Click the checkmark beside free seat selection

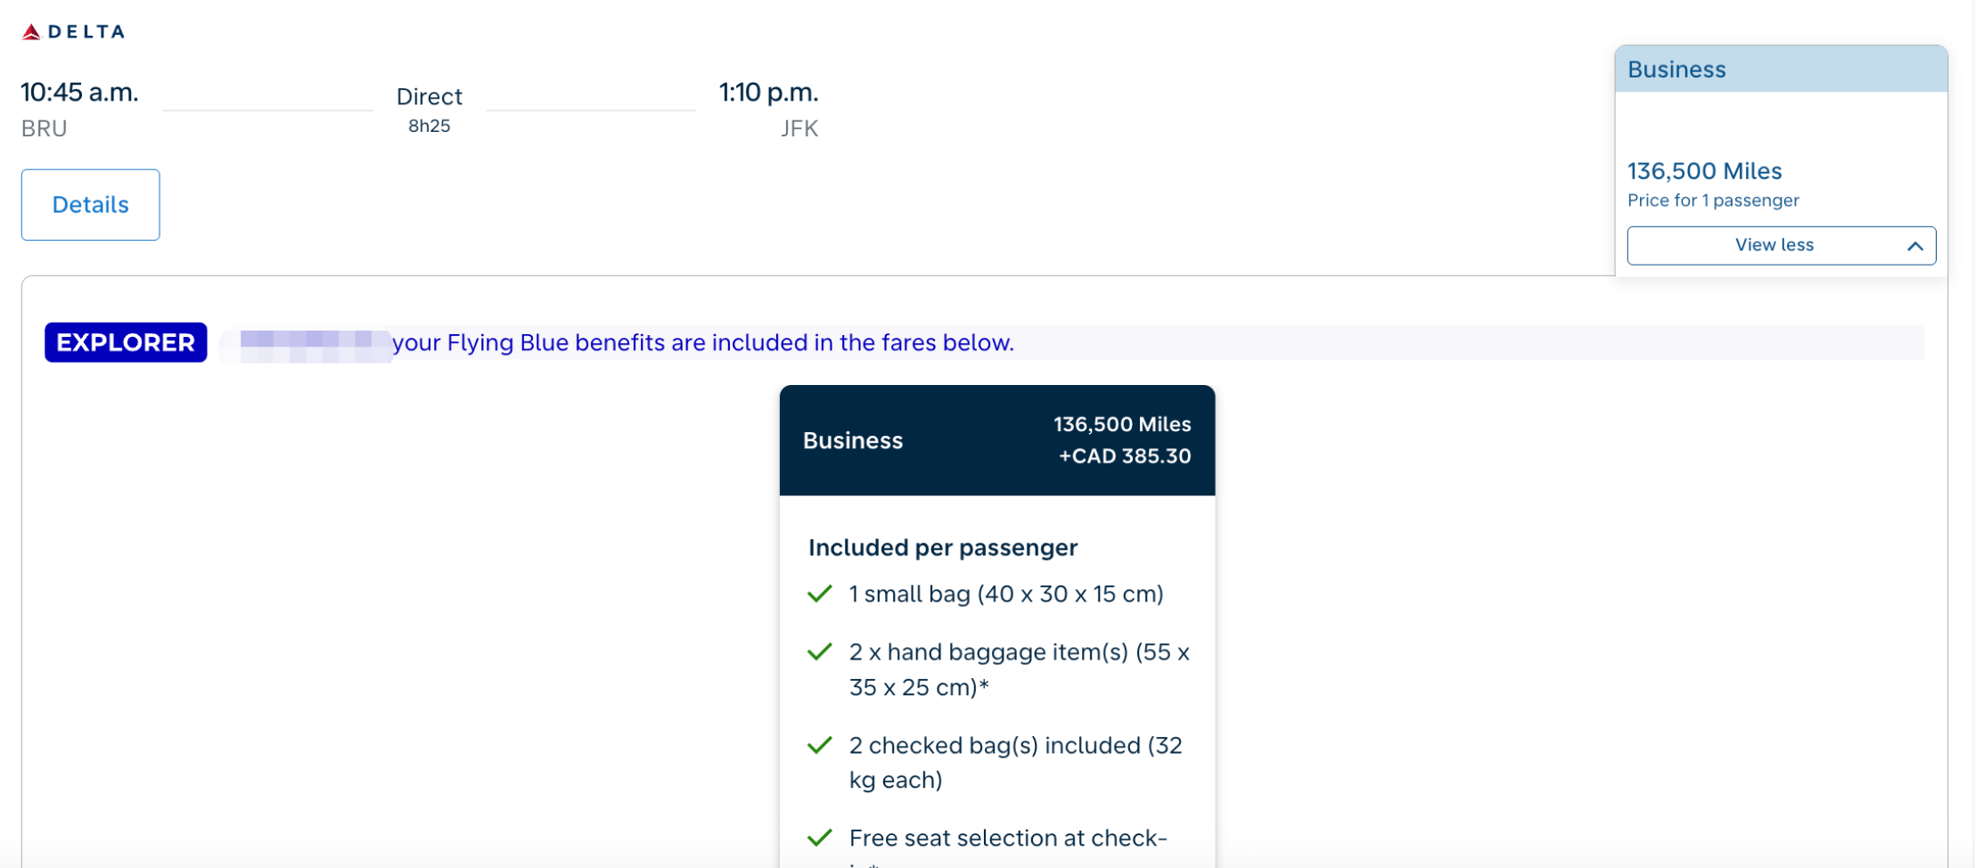[x=819, y=838]
